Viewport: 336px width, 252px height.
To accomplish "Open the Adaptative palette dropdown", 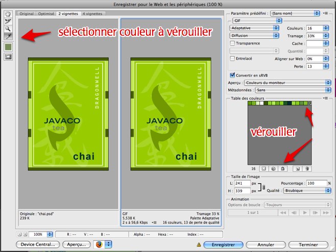I will pyautogui.click(x=254, y=28).
